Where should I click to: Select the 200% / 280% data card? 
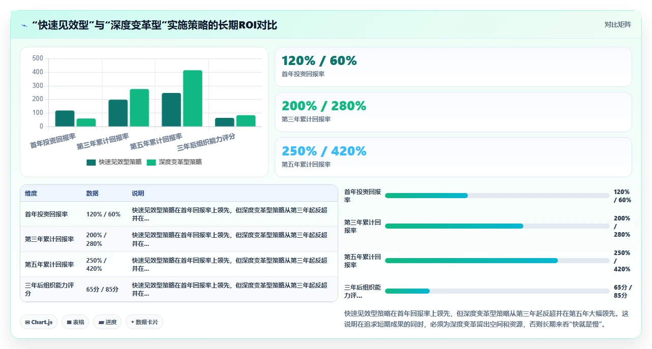click(453, 112)
